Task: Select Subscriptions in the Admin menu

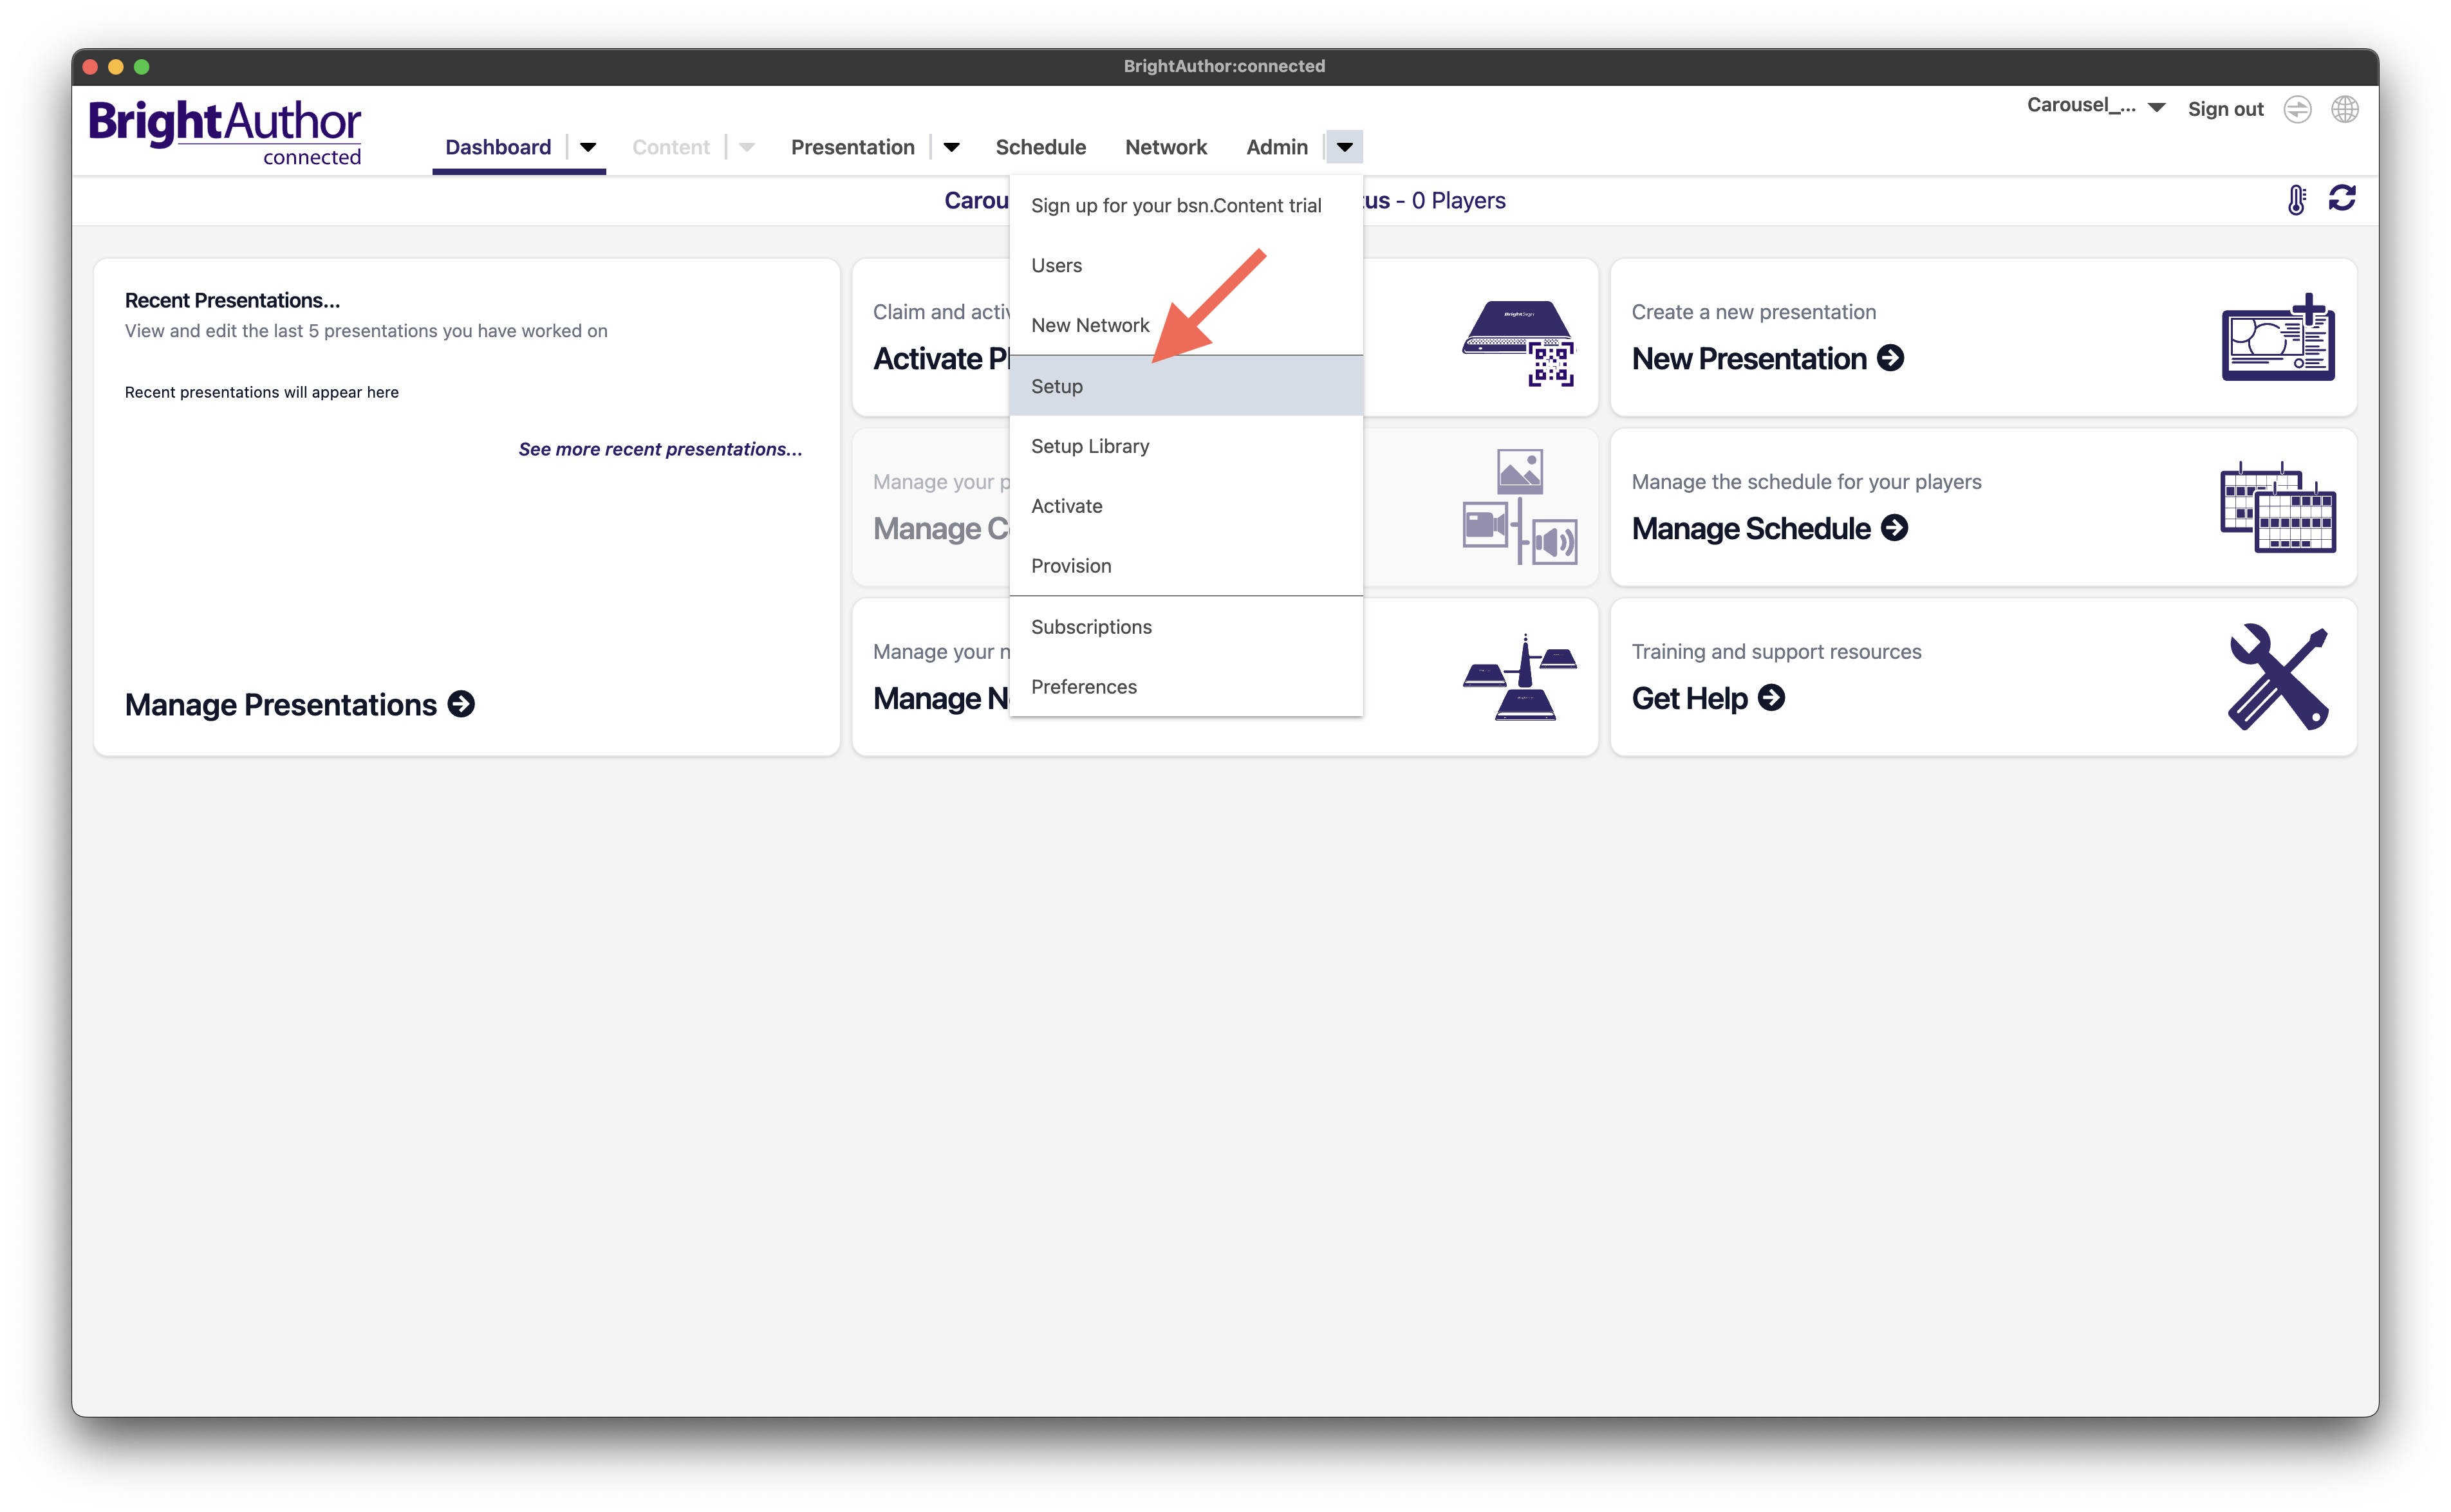Action: (1186, 627)
